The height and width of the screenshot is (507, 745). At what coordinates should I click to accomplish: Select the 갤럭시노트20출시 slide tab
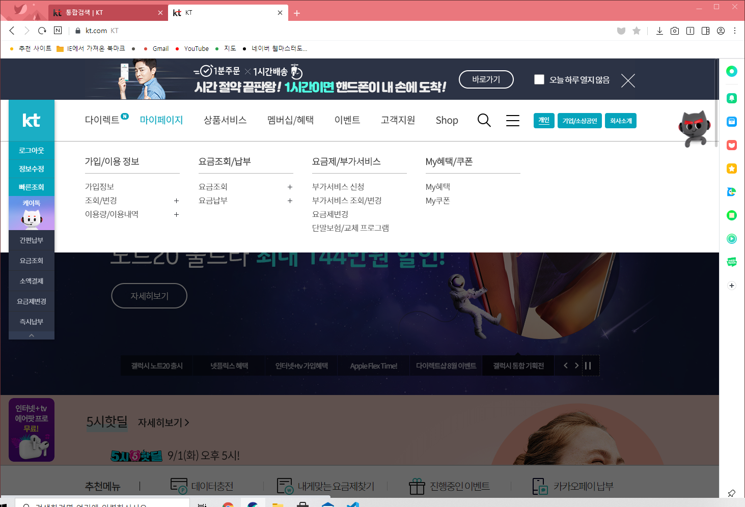[156, 366]
